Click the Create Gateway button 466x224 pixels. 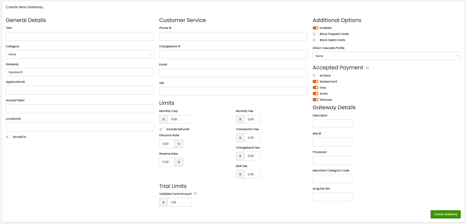pos(445,214)
